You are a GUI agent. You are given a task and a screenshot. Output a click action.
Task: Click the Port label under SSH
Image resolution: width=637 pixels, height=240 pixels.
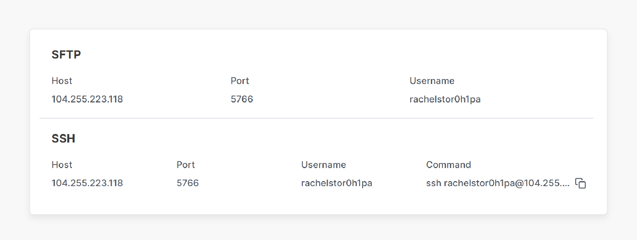[x=186, y=165]
